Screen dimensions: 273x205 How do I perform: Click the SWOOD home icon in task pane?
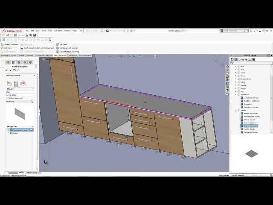tap(227, 67)
